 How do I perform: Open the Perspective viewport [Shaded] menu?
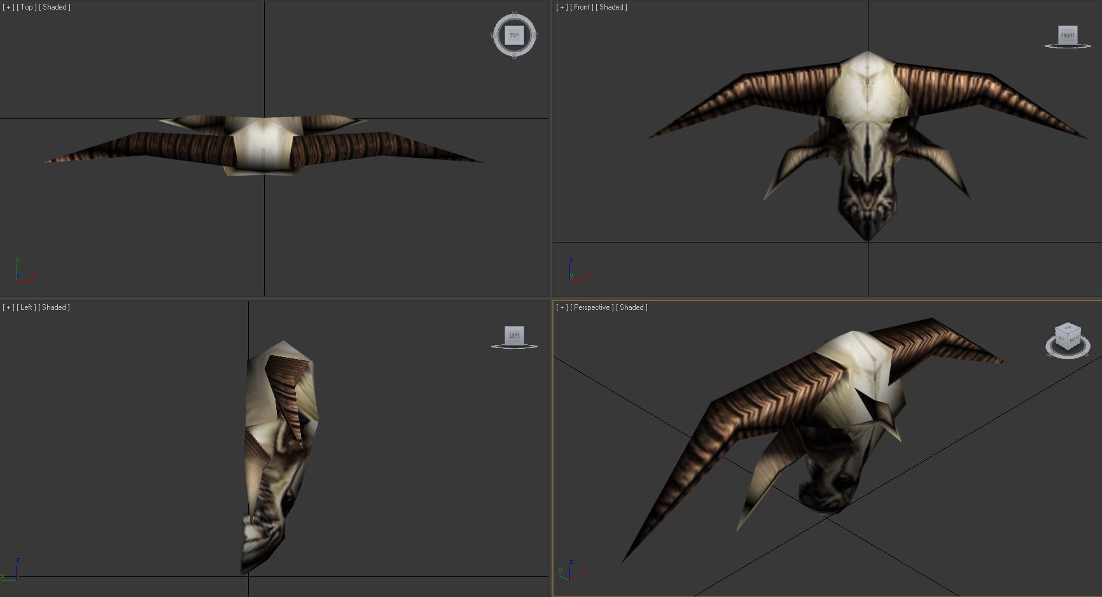click(x=632, y=307)
